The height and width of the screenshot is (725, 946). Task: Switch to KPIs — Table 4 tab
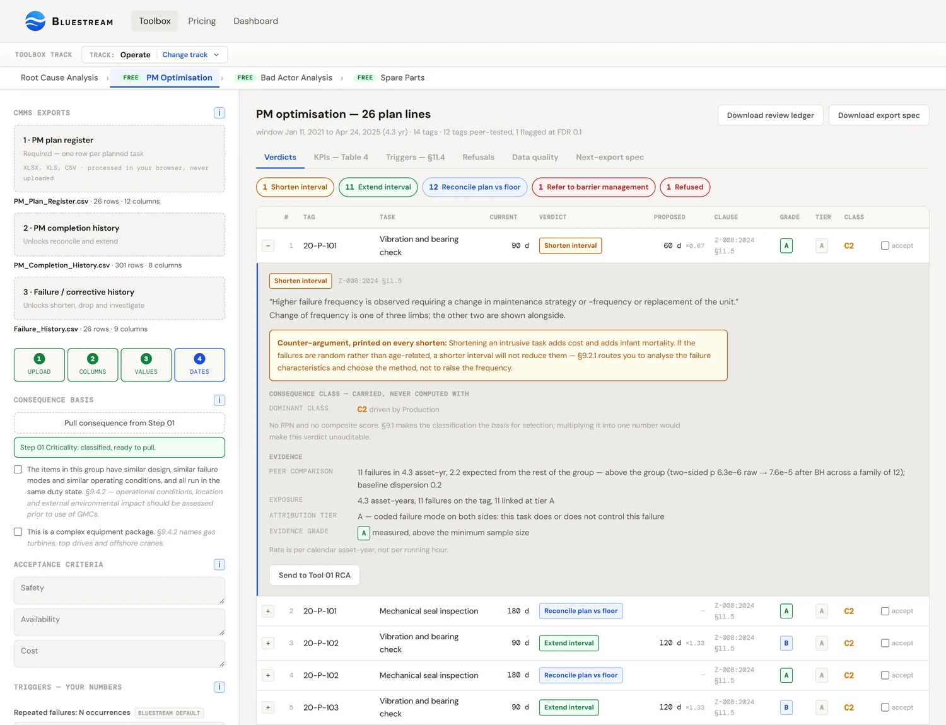[x=341, y=157]
